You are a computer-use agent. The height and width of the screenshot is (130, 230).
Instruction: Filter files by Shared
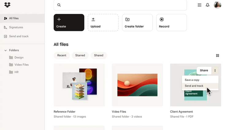98,55
